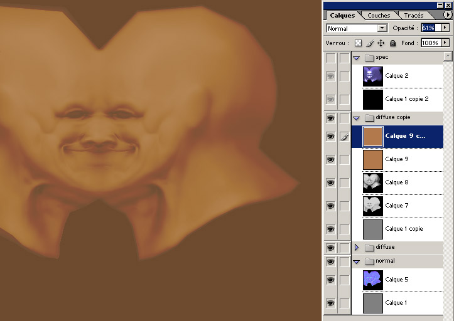Click the paintbrush indicator beside Calque 9 c...

tap(345, 137)
